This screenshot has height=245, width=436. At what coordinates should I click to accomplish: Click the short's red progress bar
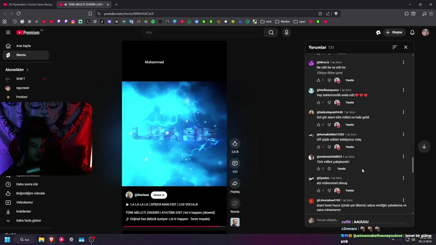click(x=174, y=226)
